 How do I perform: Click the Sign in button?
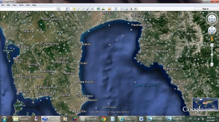point(205,9)
